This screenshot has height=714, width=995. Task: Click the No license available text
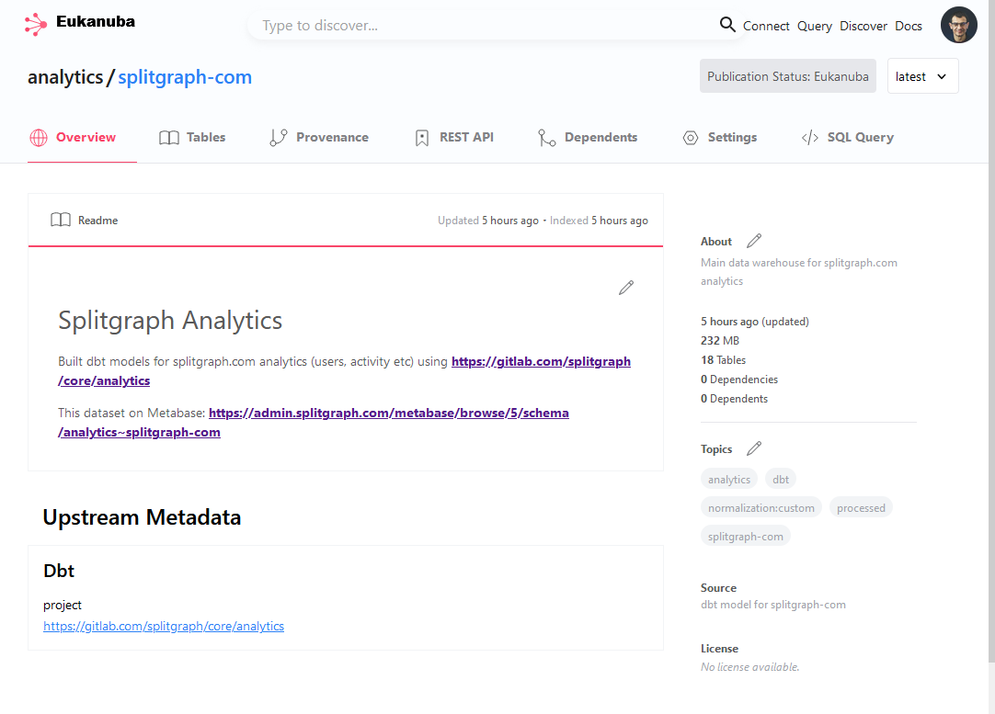click(x=750, y=667)
